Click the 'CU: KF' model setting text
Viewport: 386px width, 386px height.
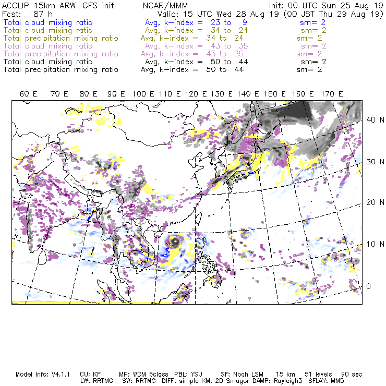click(x=90, y=375)
